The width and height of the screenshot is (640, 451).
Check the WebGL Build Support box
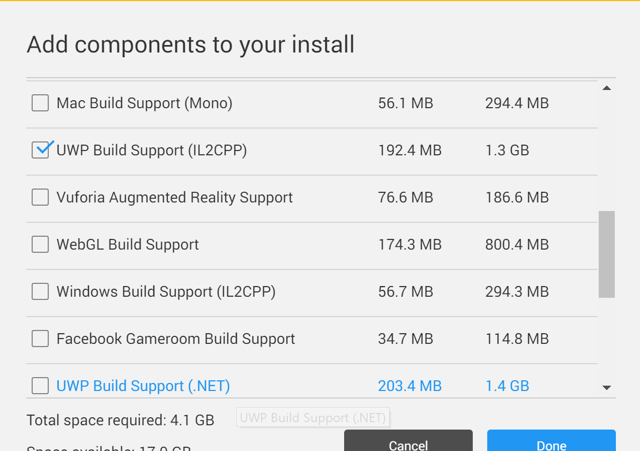(40, 244)
